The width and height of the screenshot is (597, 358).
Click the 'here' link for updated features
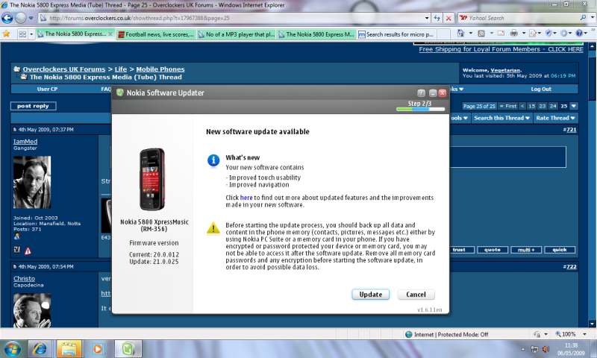(246, 198)
